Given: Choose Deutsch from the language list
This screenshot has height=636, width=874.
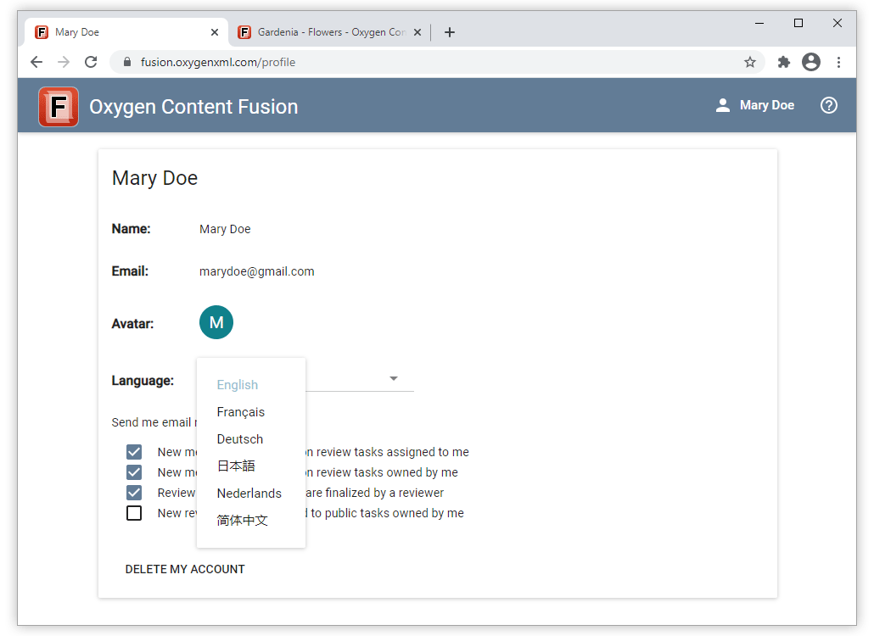Looking at the screenshot, I should [251, 439].
